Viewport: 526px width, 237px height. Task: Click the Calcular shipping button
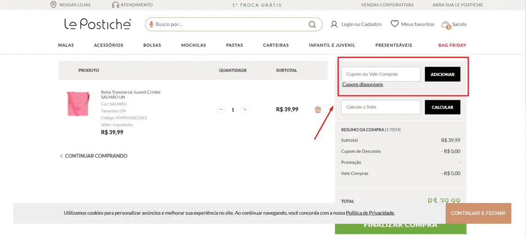(442, 107)
